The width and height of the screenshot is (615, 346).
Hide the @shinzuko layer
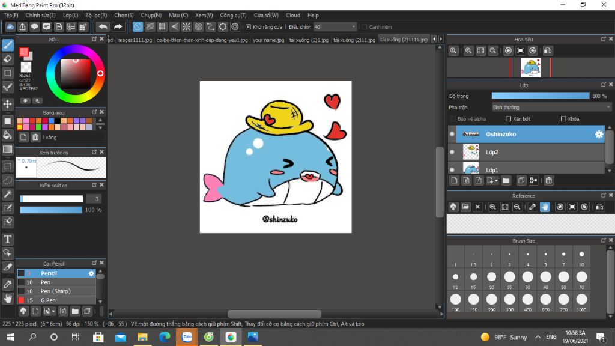(x=452, y=134)
